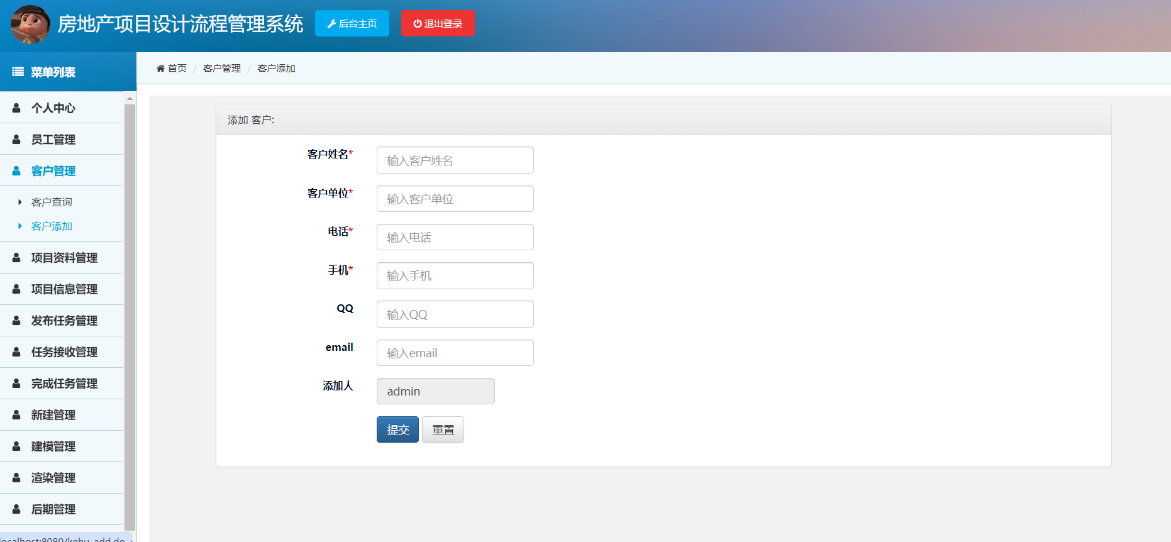Expand 任务接收管理 menu section

click(x=62, y=352)
